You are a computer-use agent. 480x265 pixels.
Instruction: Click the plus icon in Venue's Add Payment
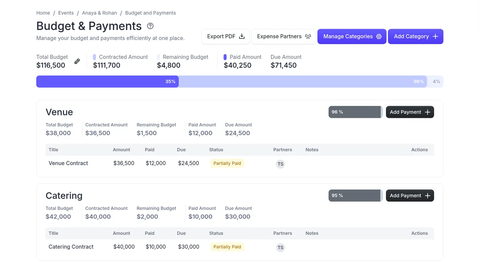(428, 112)
